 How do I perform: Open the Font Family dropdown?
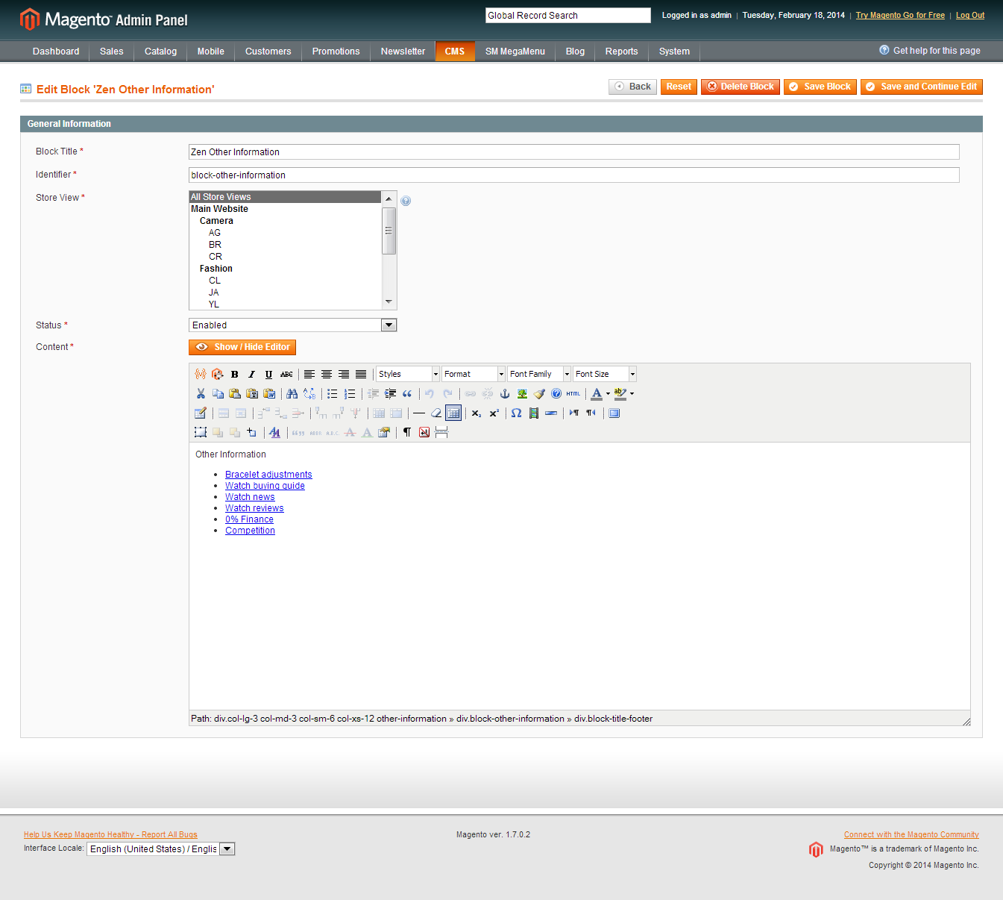coord(539,374)
